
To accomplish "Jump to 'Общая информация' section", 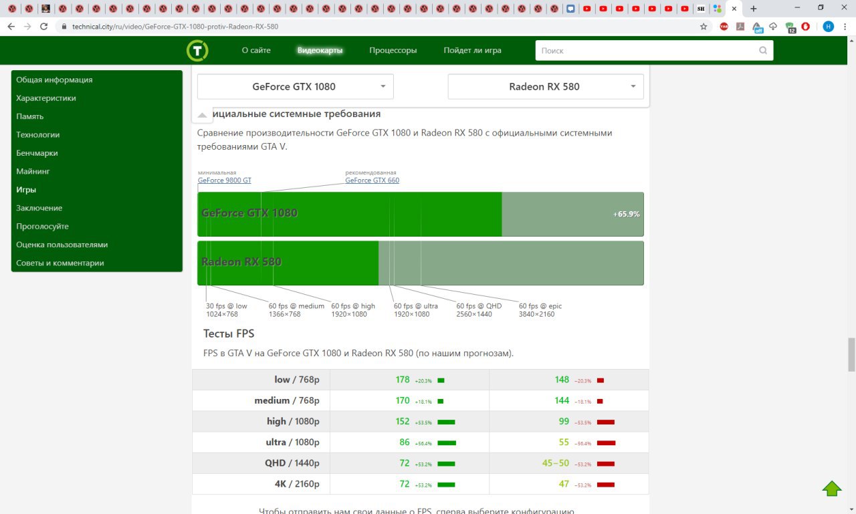I will coord(54,80).
